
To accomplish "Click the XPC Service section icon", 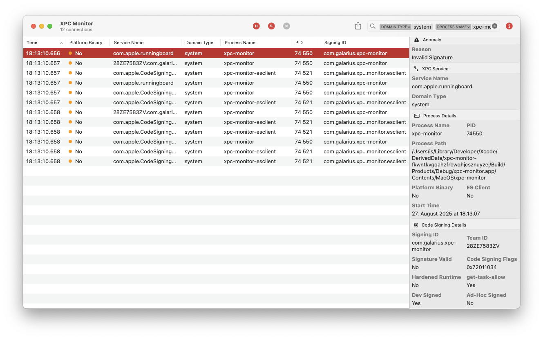I will [x=416, y=69].
